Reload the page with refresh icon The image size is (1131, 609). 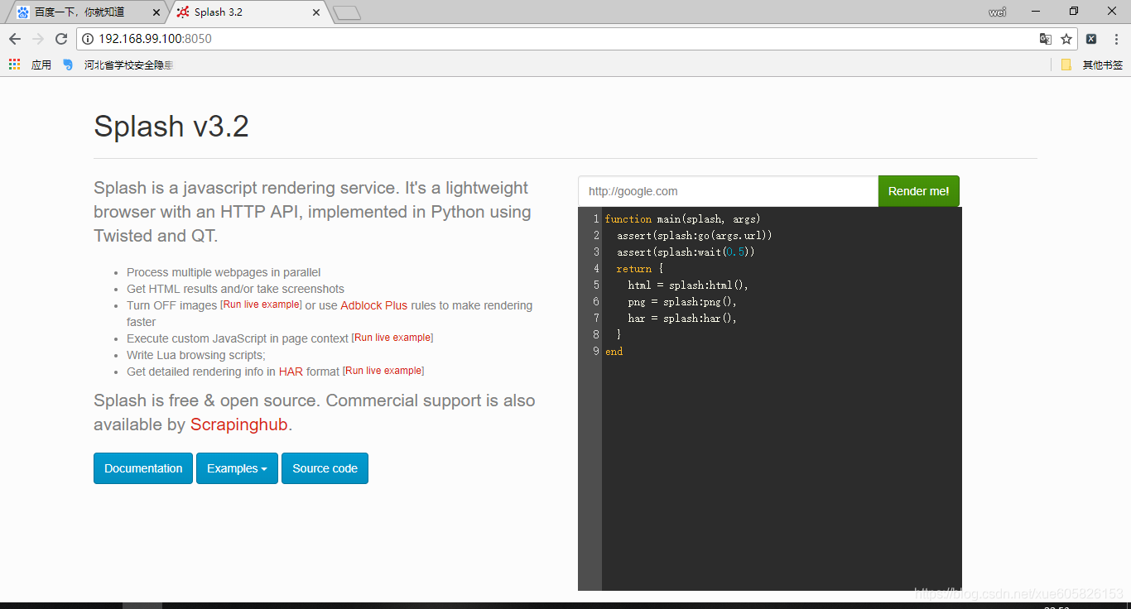click(61, 39)
